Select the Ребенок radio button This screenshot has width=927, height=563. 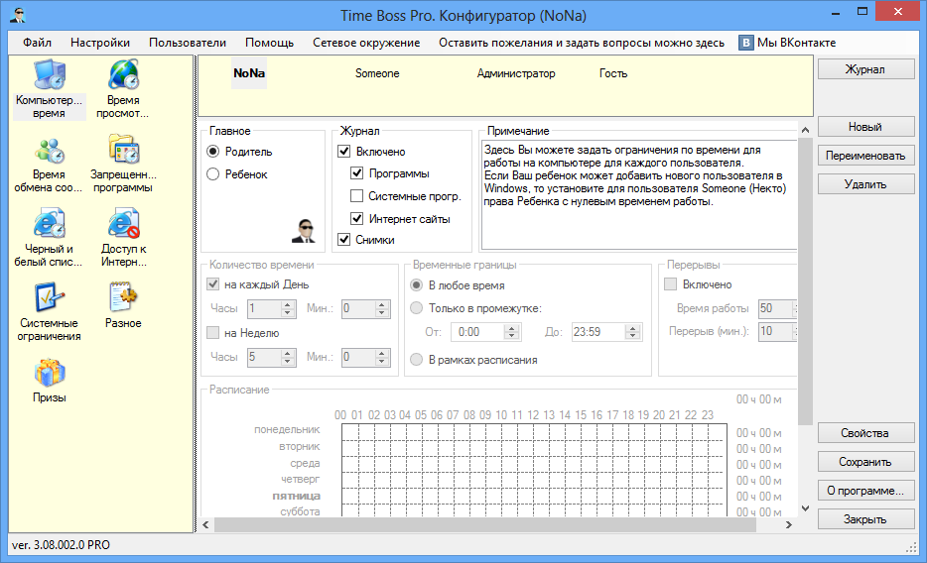click(x=213, y=174)
